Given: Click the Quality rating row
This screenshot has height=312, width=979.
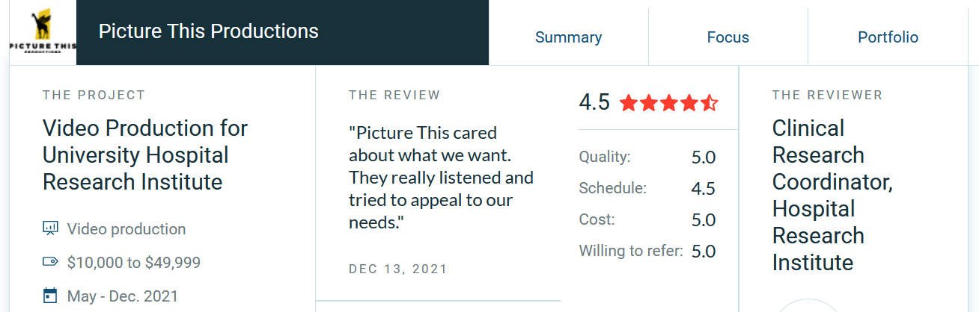Looking at the screenshot, I should click(647, 157).
